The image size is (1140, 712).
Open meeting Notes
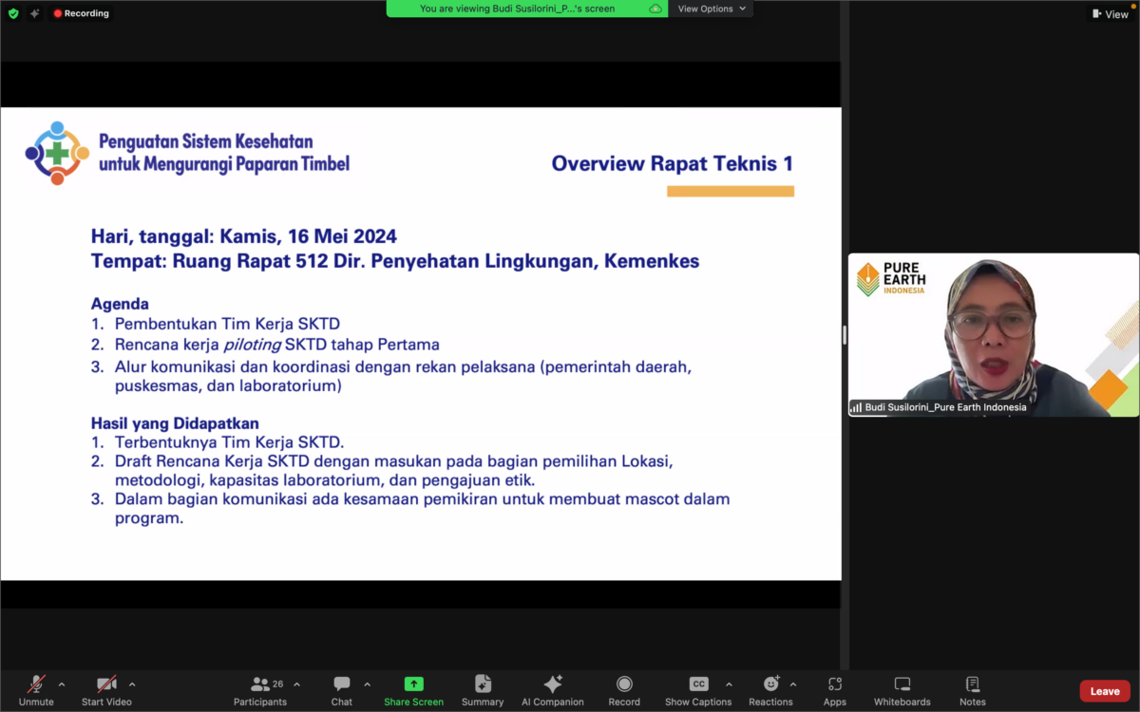coord(972,690)
